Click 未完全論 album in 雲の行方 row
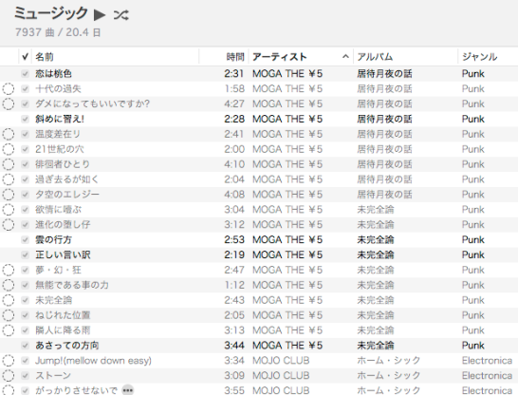Image resolution: width=518 pixels, height=395 pixels. point(376,239)
